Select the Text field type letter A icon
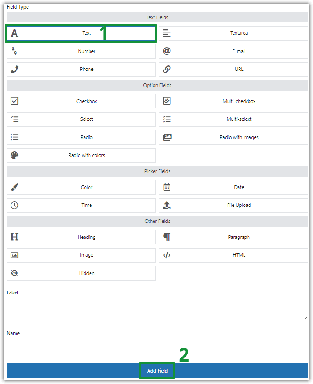The height and width of the screenshot is (384, 313). pyautogui.click(x=15, y=33)
